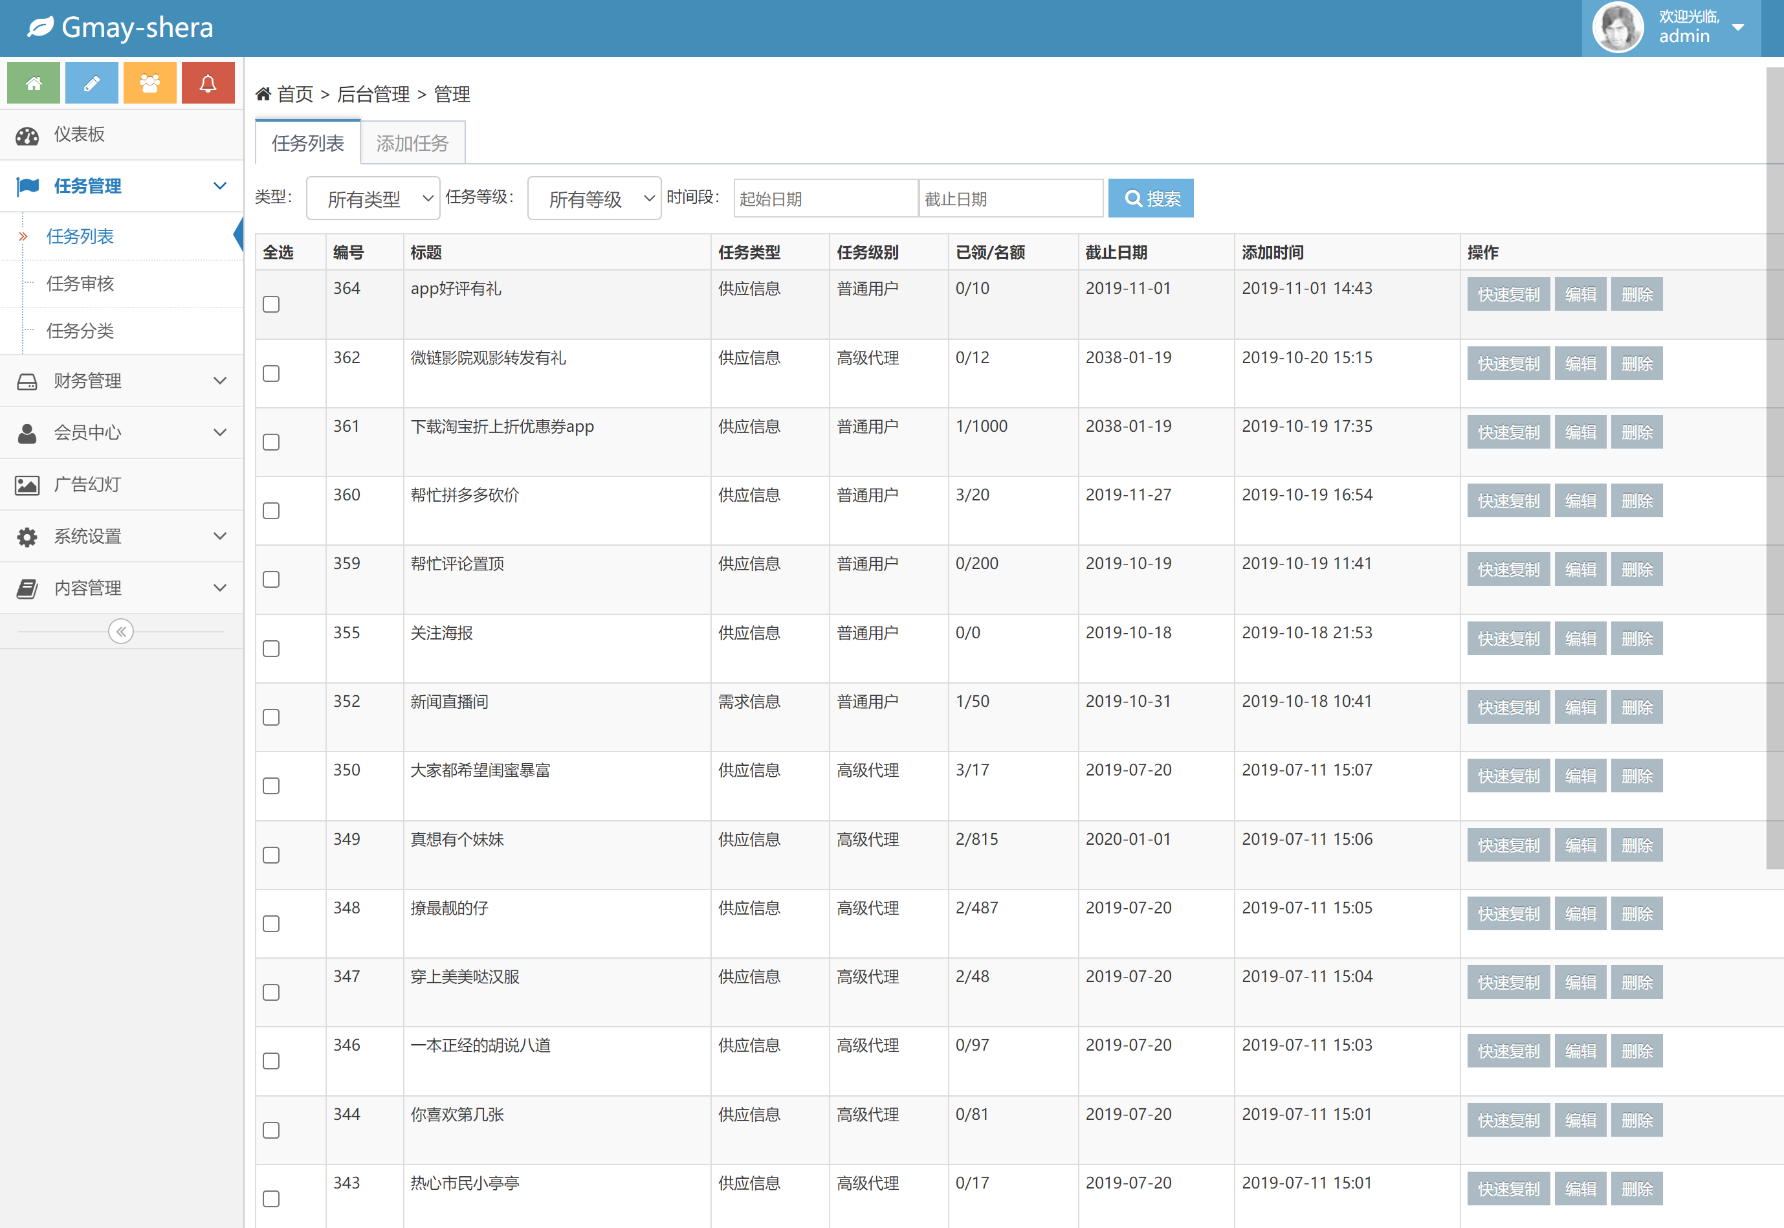
Task: Click the home icon in the breadcrumb
Action: [263, 94]
